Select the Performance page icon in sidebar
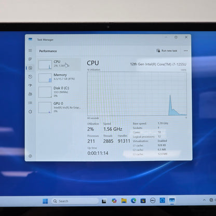Image resolution: width=216 pixels, height=216 pixels. [x=30, y=68]
